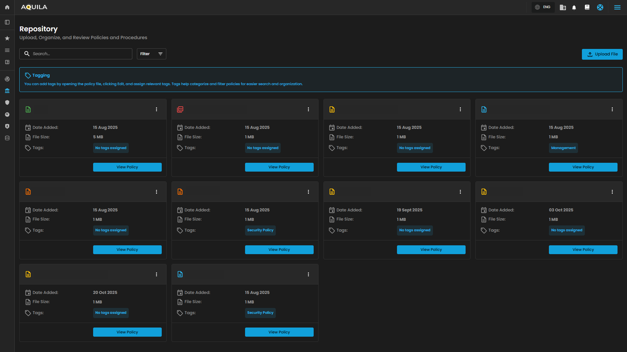Open the notifications bell

point(574,8)
